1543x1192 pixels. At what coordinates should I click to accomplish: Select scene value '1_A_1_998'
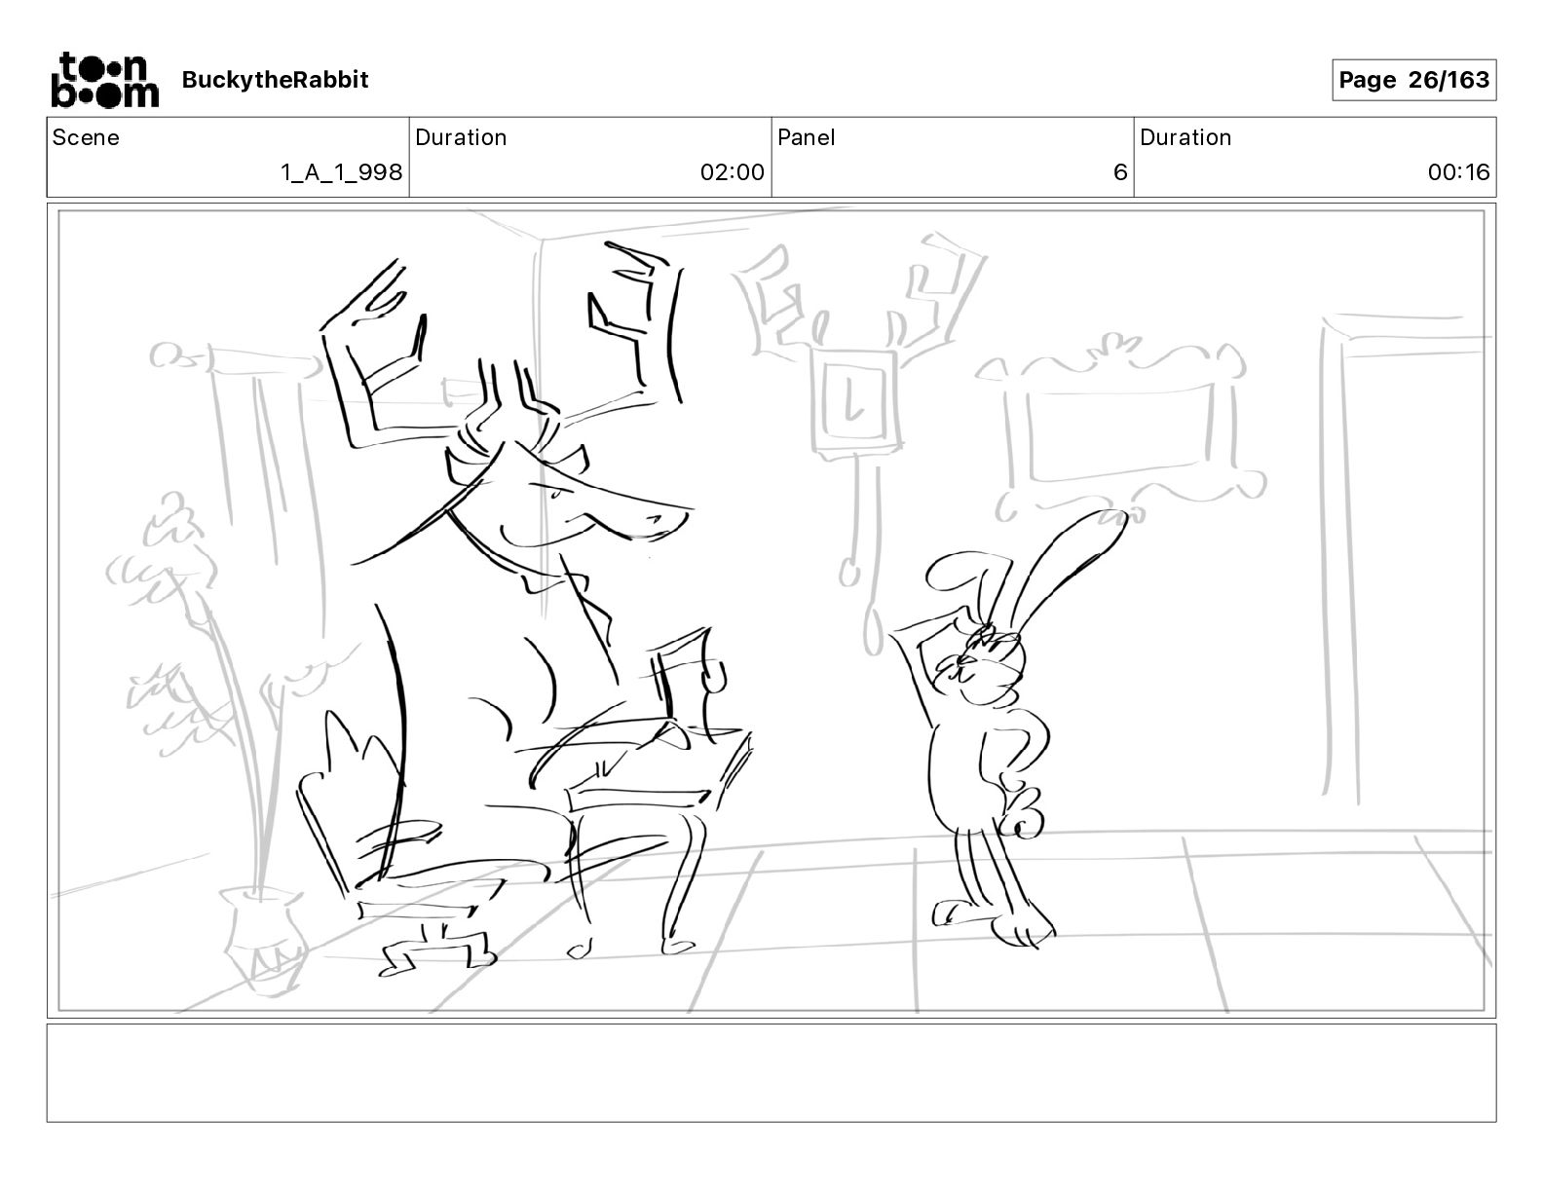click(x=341, y=172)
